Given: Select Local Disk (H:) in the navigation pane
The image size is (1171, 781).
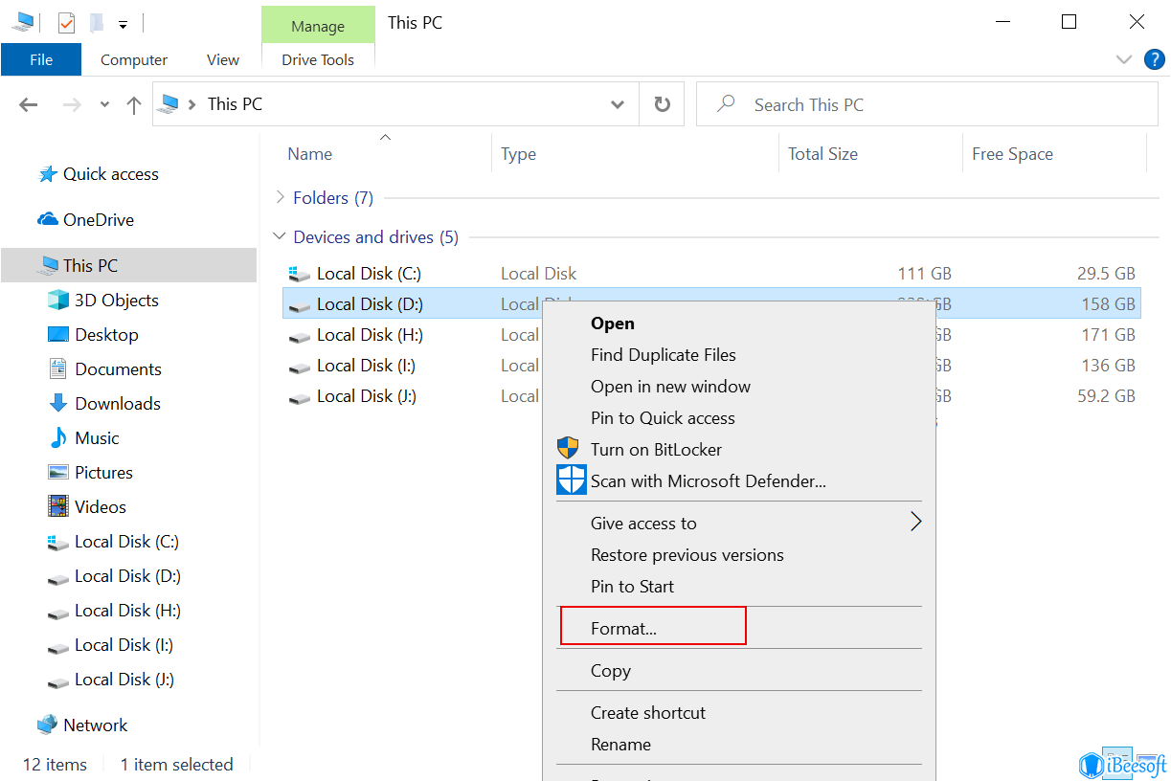Looking at the screenshot, I should pos(127,610).
